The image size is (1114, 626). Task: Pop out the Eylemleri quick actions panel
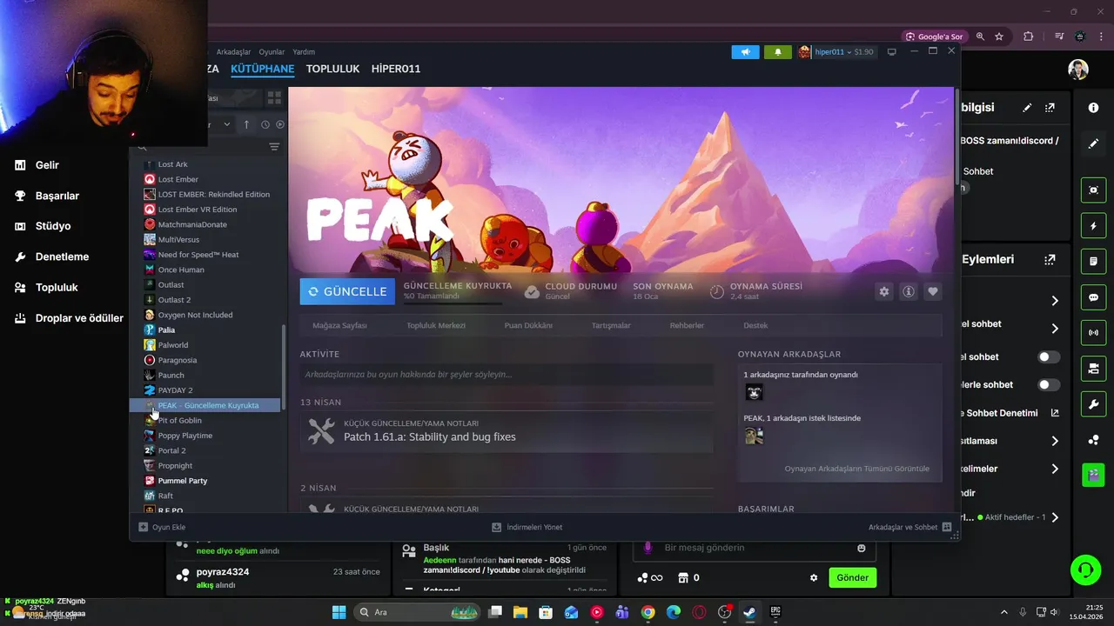point(1050,259)
